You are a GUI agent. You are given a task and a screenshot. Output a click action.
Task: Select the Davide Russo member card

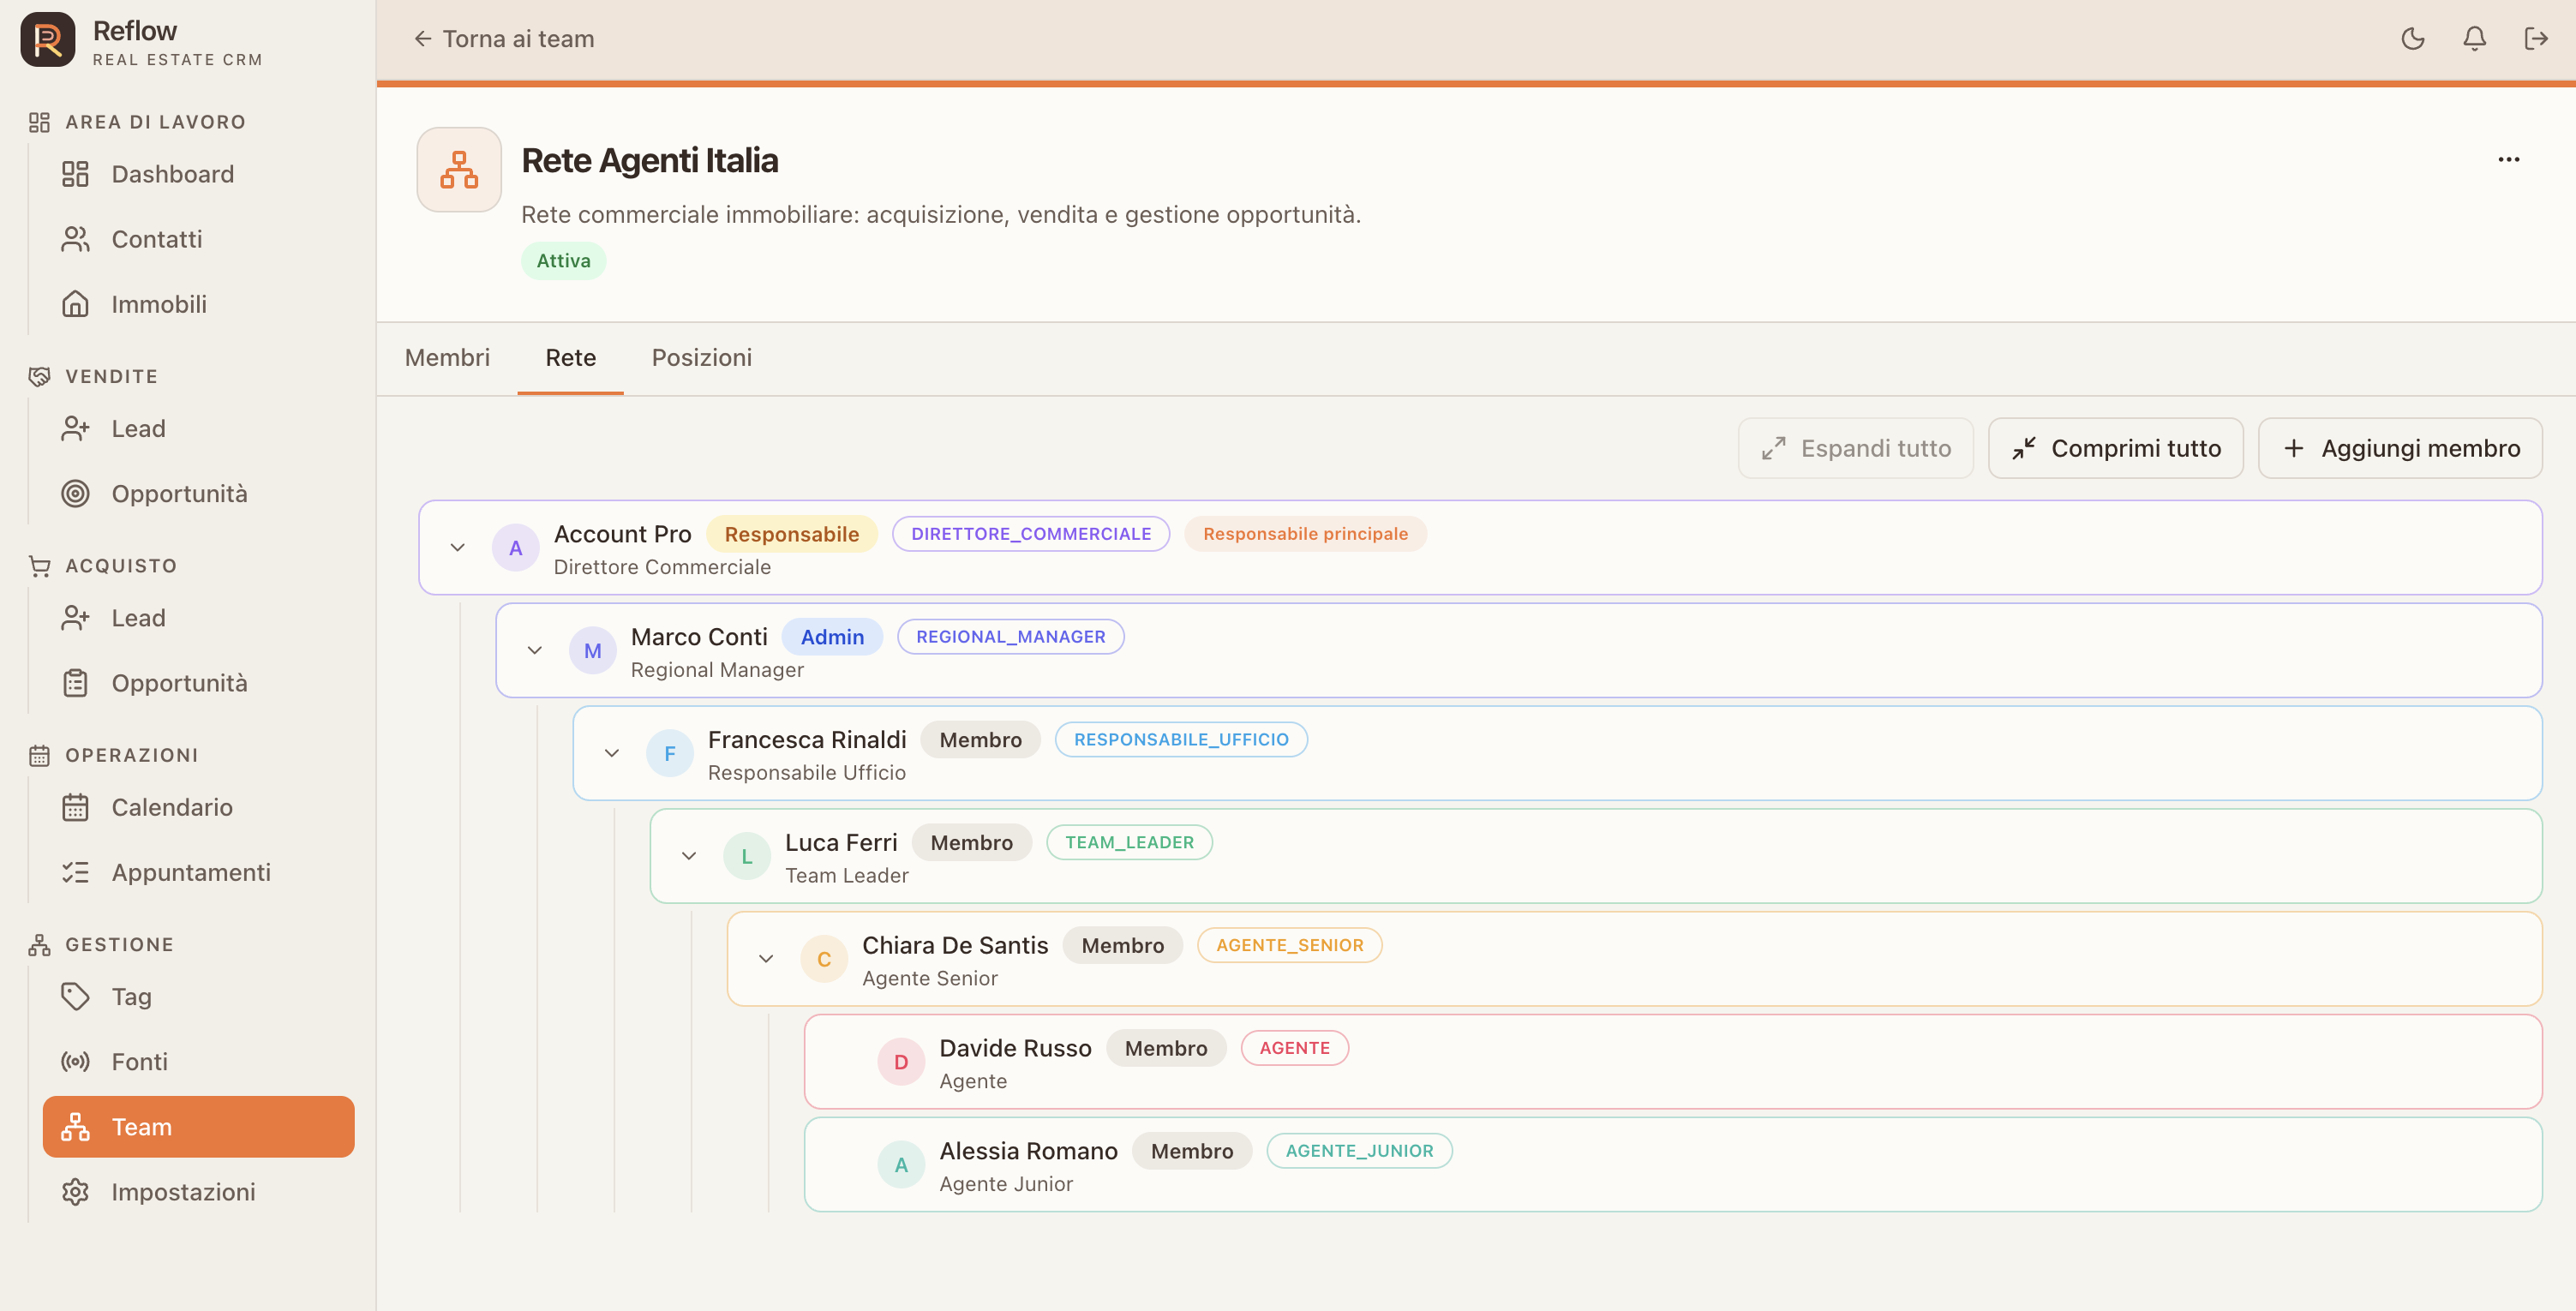[x=1672, y=1062]
